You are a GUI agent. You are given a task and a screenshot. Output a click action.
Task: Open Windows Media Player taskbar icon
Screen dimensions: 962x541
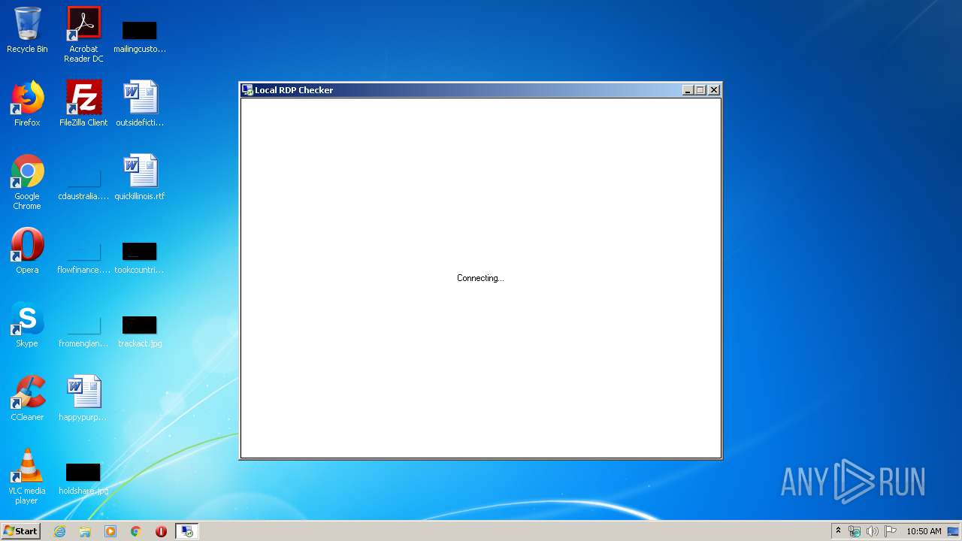point(110,531)
